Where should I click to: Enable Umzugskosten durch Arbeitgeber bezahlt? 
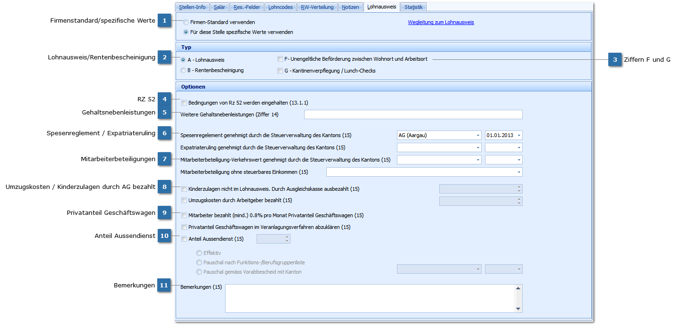click(184, 200)
